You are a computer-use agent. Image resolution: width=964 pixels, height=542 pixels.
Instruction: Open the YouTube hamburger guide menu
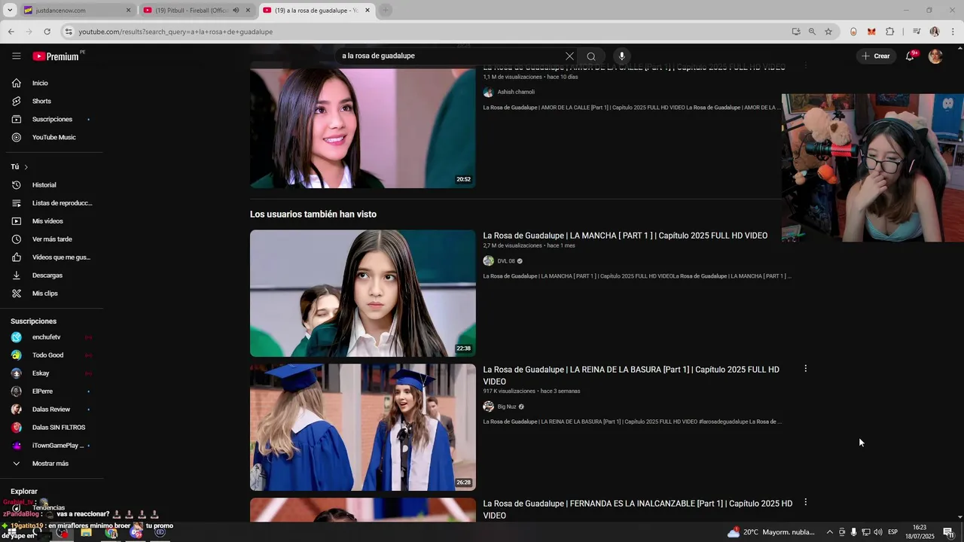[x=17, y=56]
